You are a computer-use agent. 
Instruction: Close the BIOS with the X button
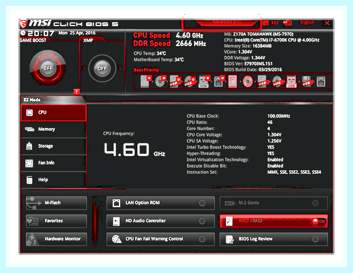point(327,23)
